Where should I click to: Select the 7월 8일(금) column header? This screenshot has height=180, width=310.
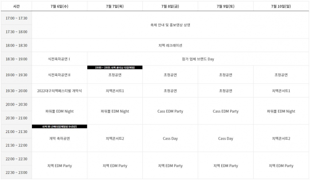(170, 7)
